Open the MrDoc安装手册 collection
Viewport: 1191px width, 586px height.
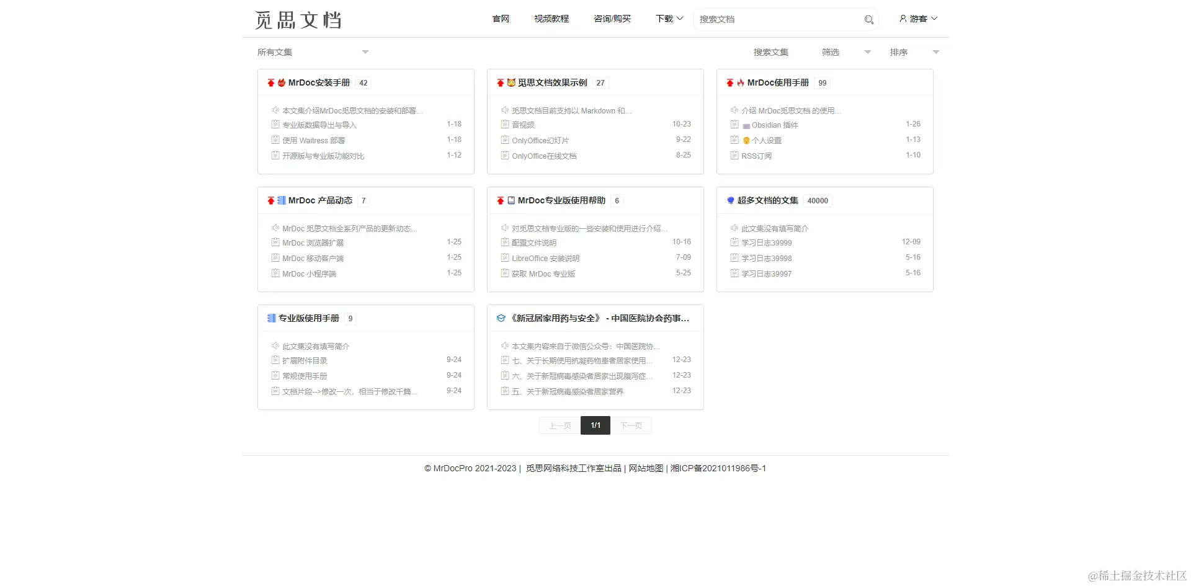tap(319, 82)
